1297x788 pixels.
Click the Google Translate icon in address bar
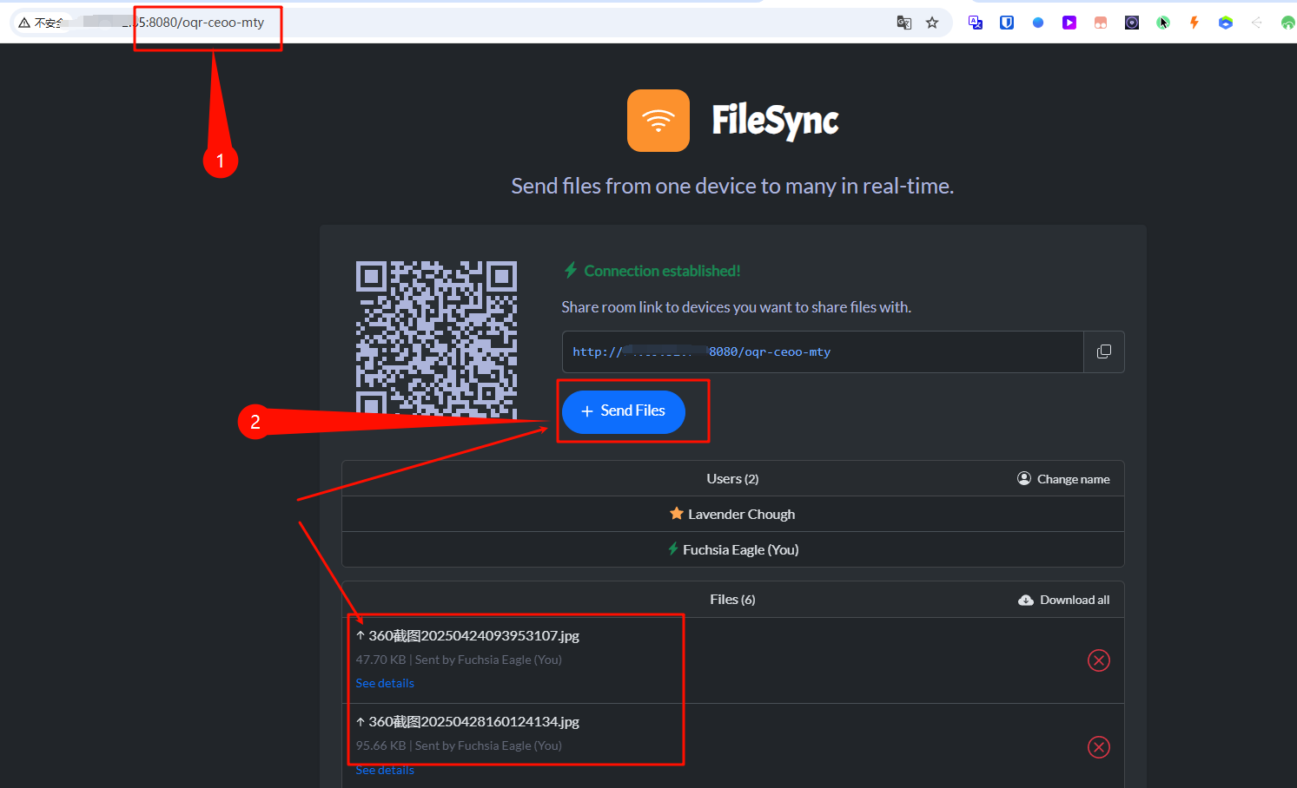click(903, 23)
